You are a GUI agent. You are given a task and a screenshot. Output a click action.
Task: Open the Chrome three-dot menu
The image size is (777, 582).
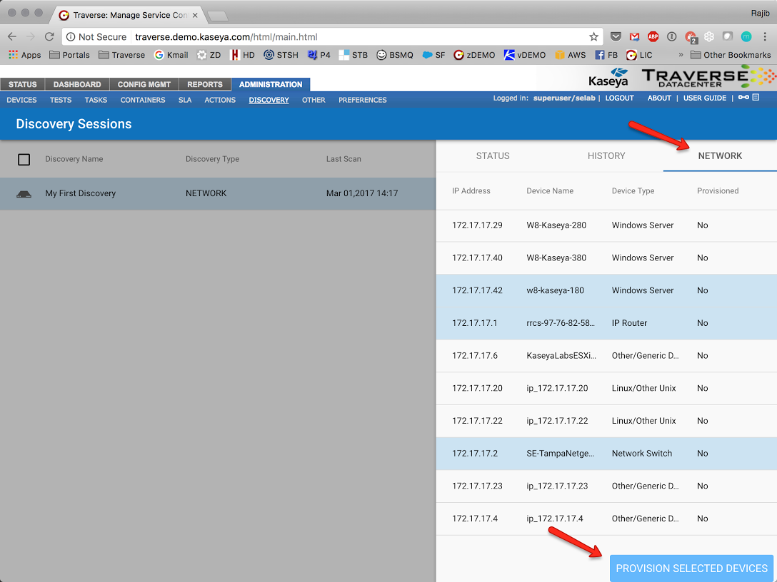(x=765, y=36)
